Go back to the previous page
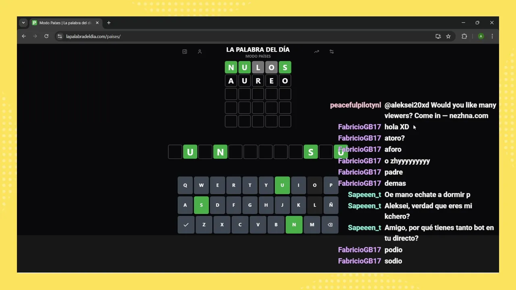 (x=24, y=36)
